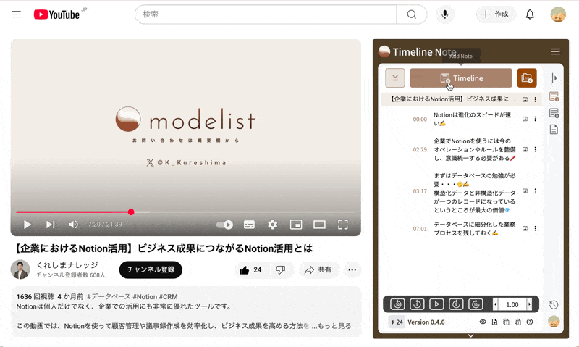Forward 10 seconds in Timeline Note controls
The image size is (579, 347).
476,304
